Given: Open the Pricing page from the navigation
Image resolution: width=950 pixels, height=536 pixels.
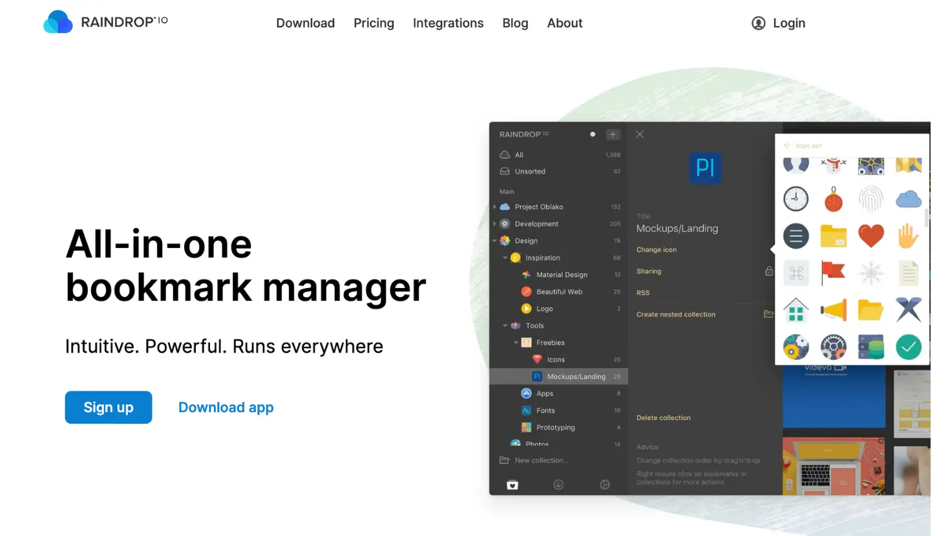Looking at the screenshot, I should [x=374, y=23].
